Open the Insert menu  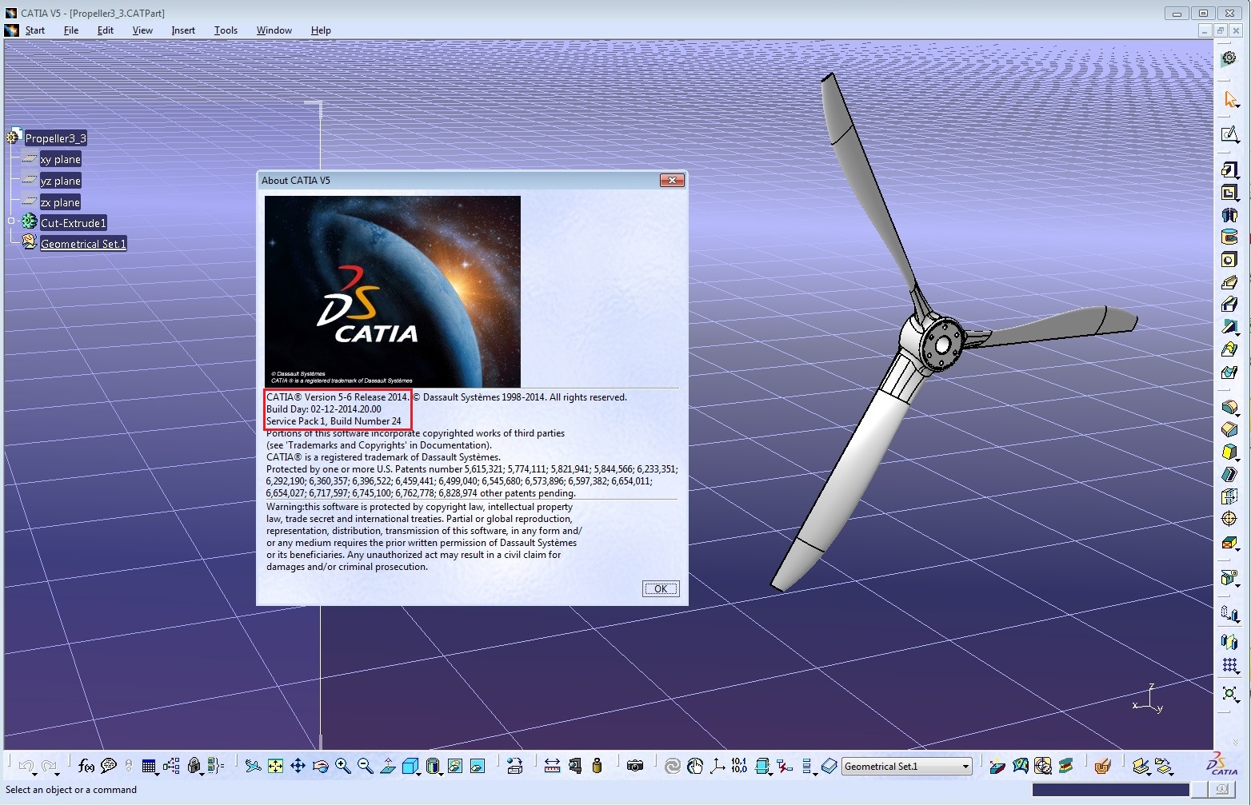pos(183,30)
